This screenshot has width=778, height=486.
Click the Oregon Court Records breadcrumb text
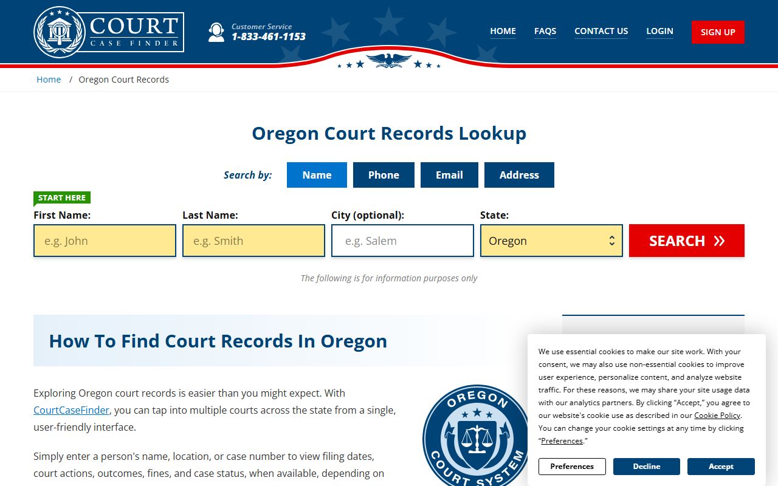click(124, 80)
